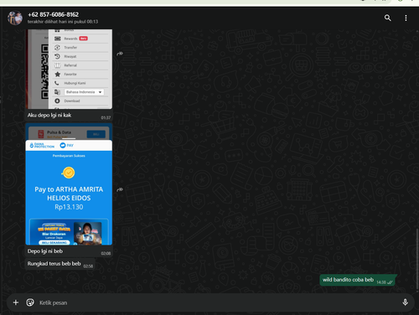Screen dimensions: 419x315
Task: Open the emoji and sticker picker
Action: (30, 302)
